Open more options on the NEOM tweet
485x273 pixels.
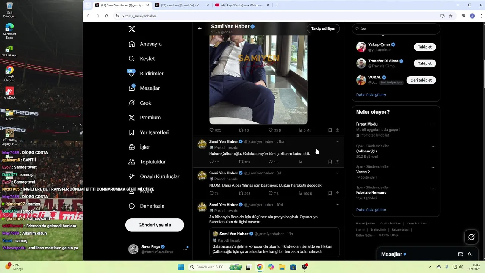click(x=338, y=173)
